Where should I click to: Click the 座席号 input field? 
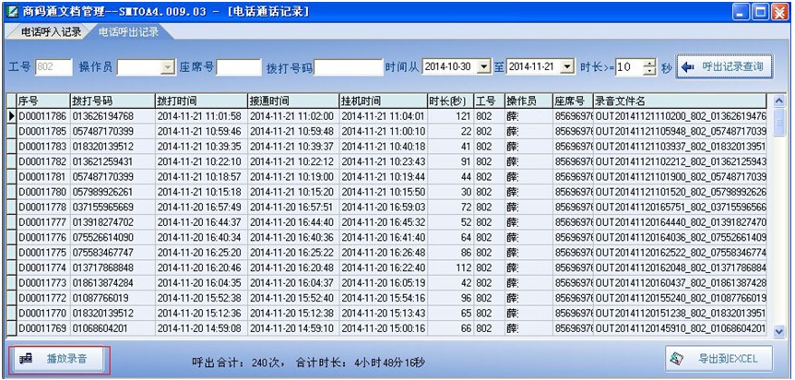[238, 67]
